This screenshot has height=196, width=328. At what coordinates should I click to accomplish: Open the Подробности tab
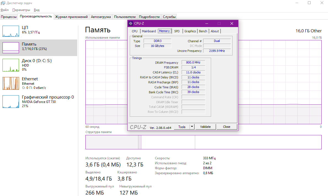(x=149, y=17)
